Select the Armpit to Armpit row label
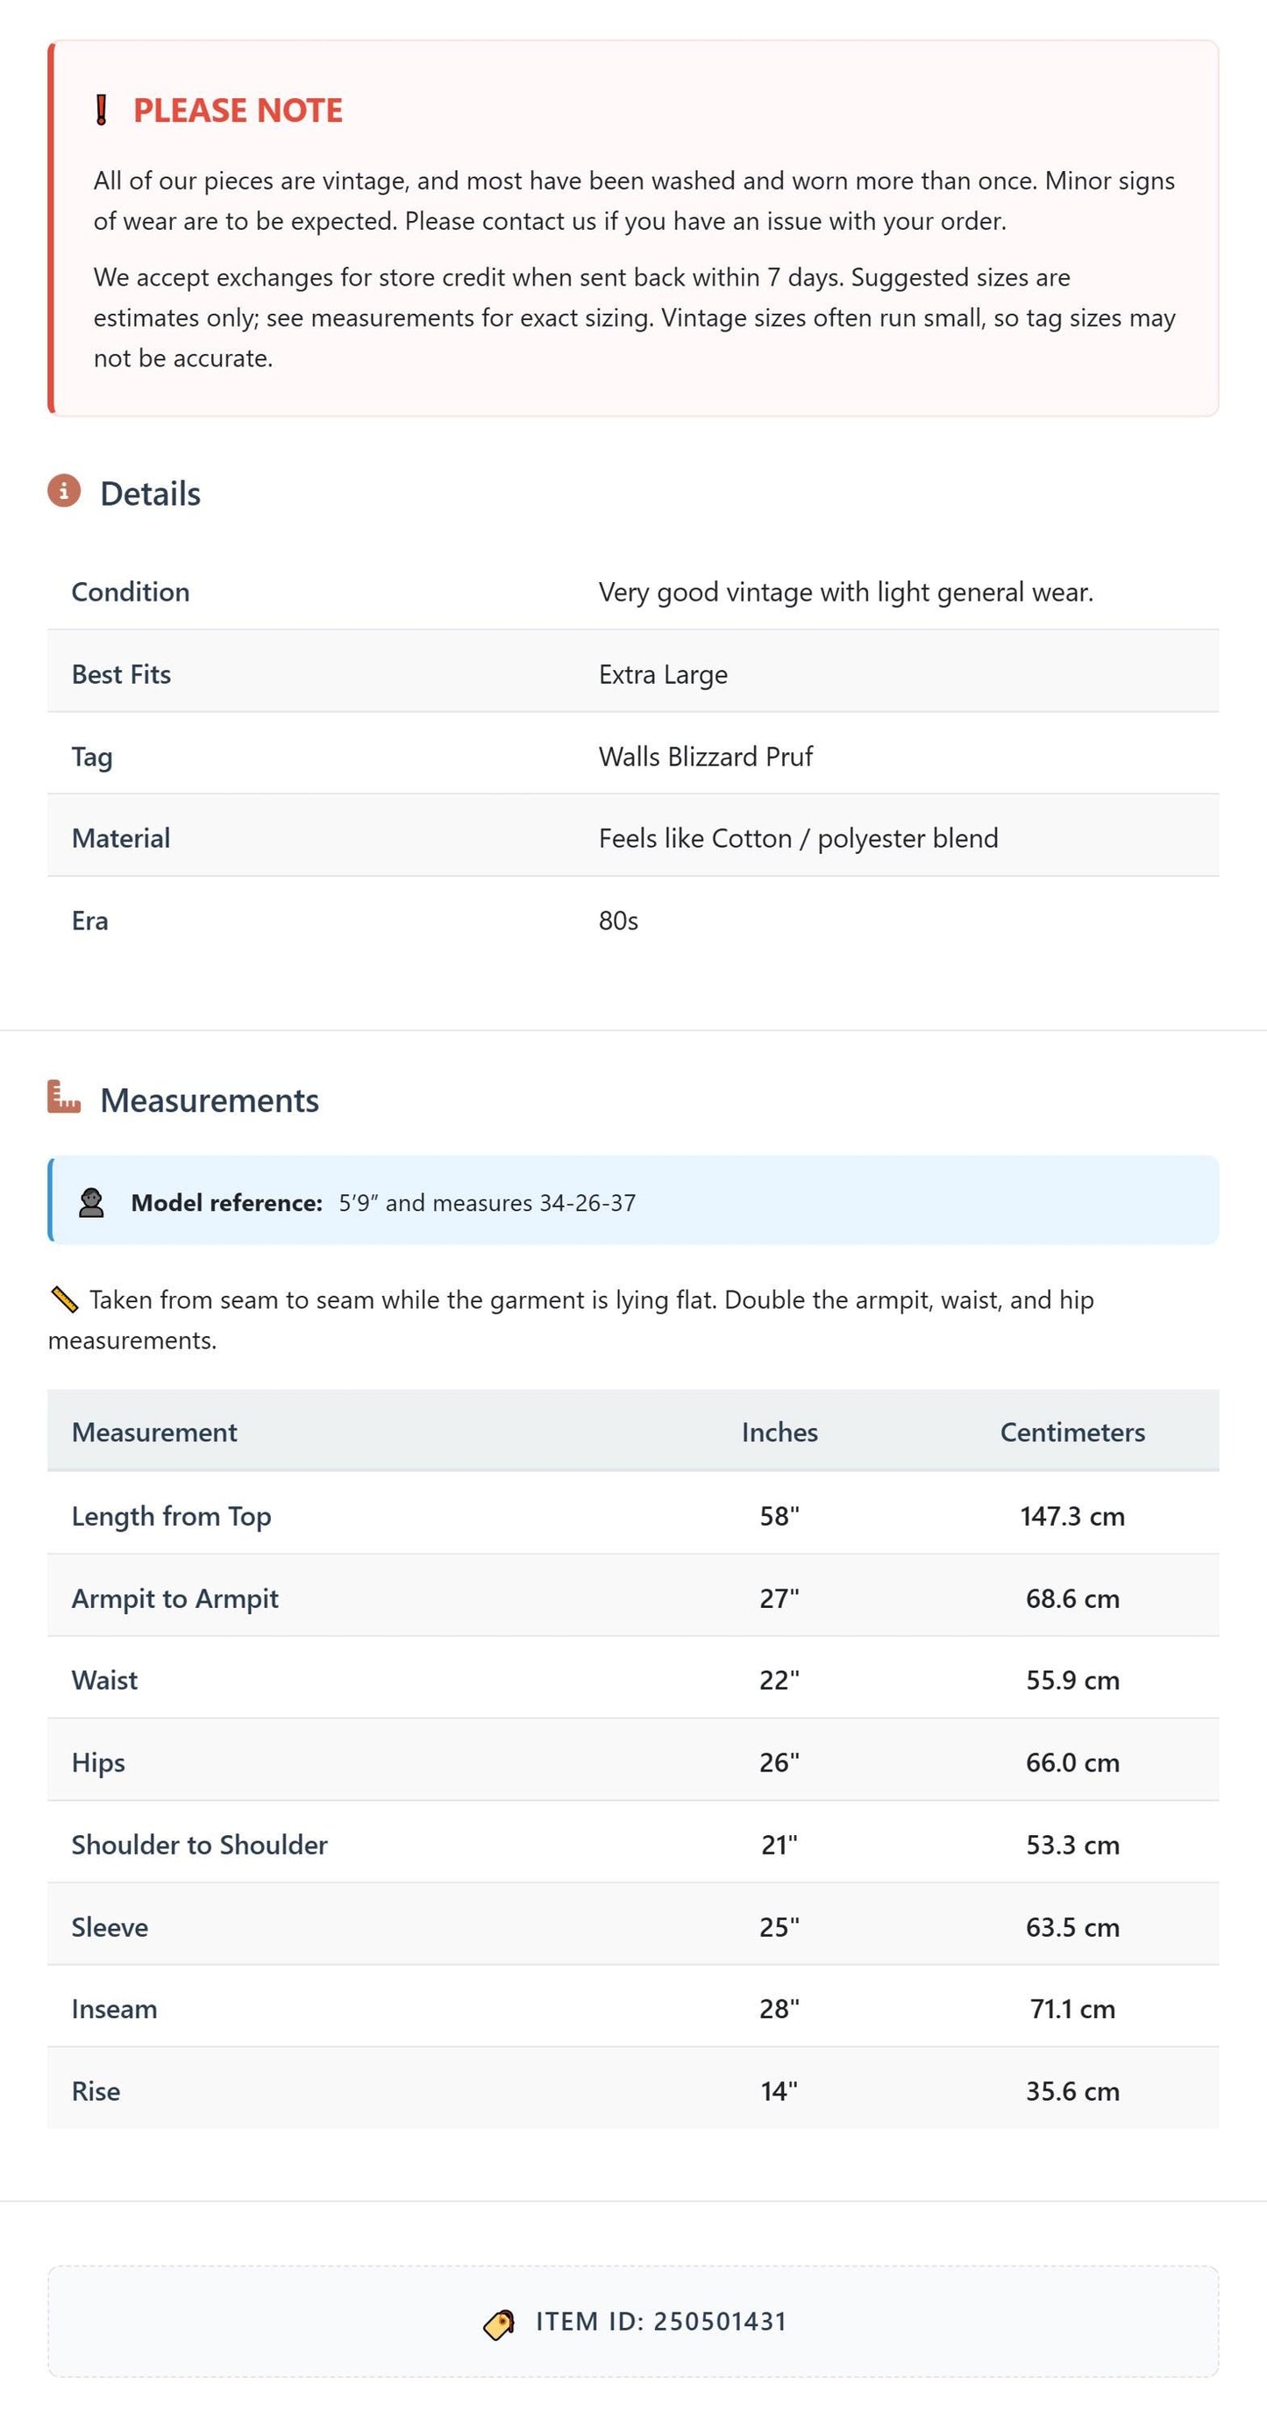Viewport: 1267px width, 2419px height. pos(174,1598)
